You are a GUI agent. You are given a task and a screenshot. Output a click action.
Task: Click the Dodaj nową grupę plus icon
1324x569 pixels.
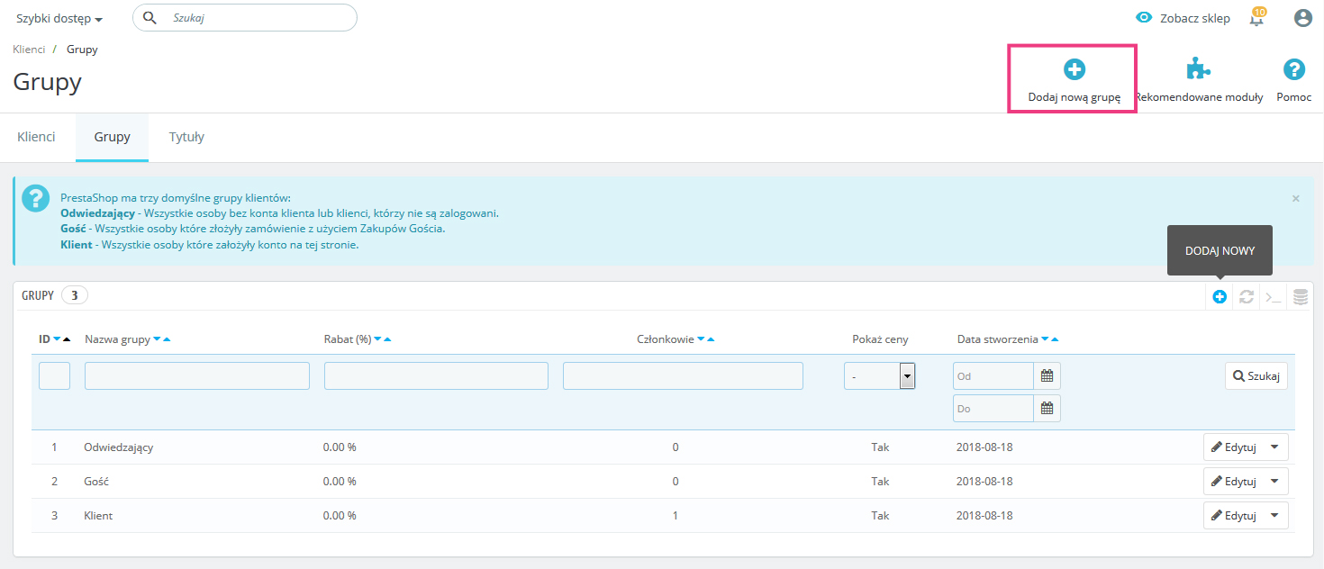click(x=1074, y=69)
